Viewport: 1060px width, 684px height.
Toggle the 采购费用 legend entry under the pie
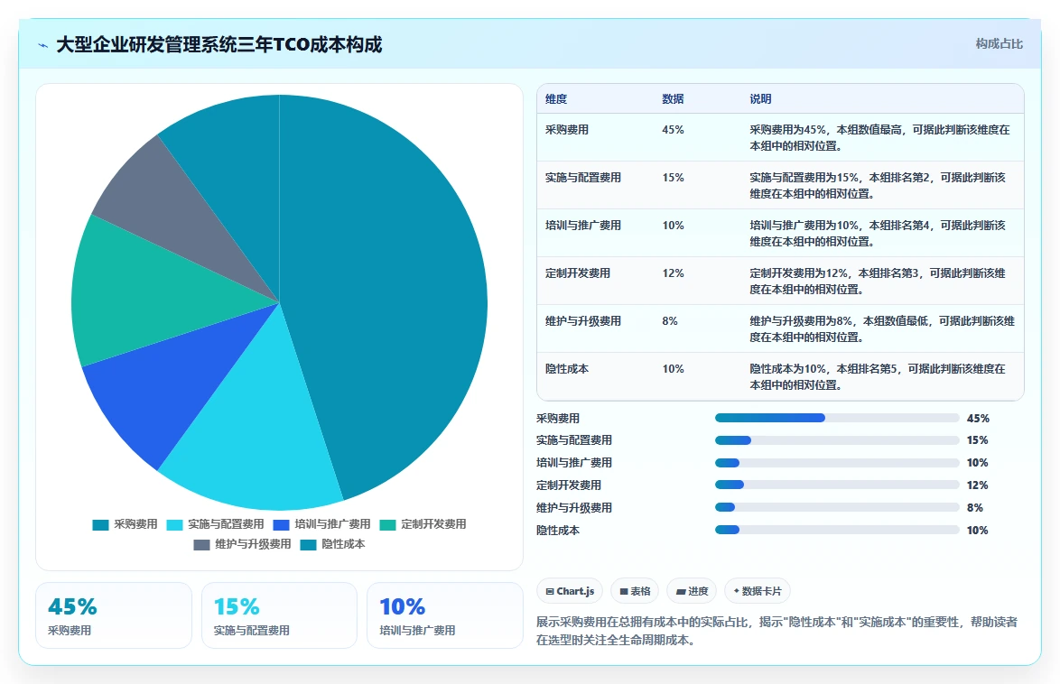click(126, 524)
